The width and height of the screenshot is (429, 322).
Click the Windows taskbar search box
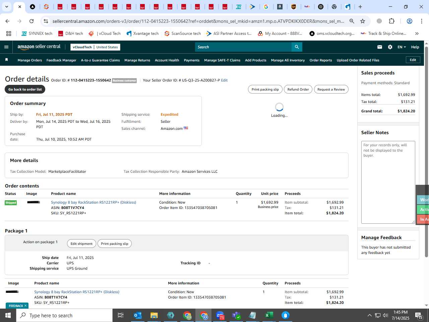(64, 315)
